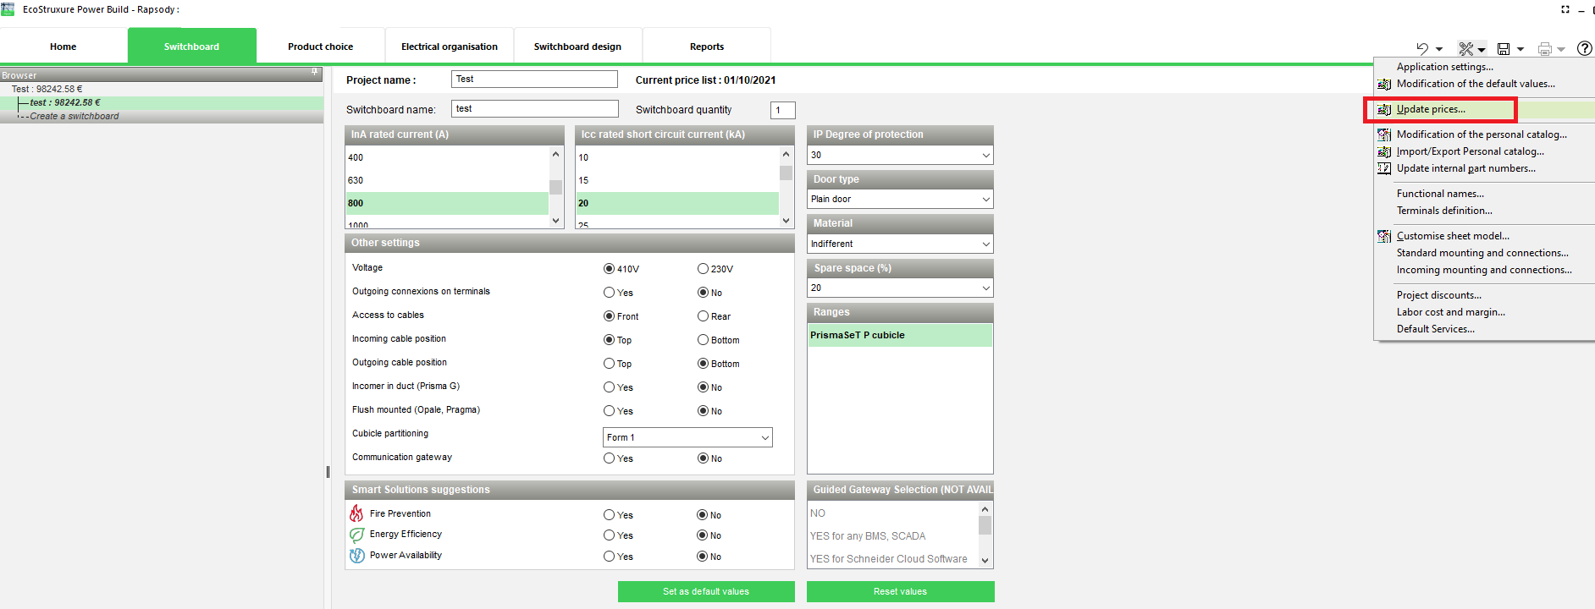Select Yes for Flush mounted (Opale, Pragma)

point(609,411)
